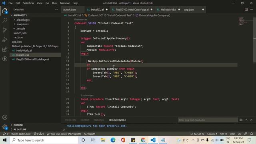Switch to the OUTPUT panel tab
This screenshot has height=144, width=256.
point(85,120)
